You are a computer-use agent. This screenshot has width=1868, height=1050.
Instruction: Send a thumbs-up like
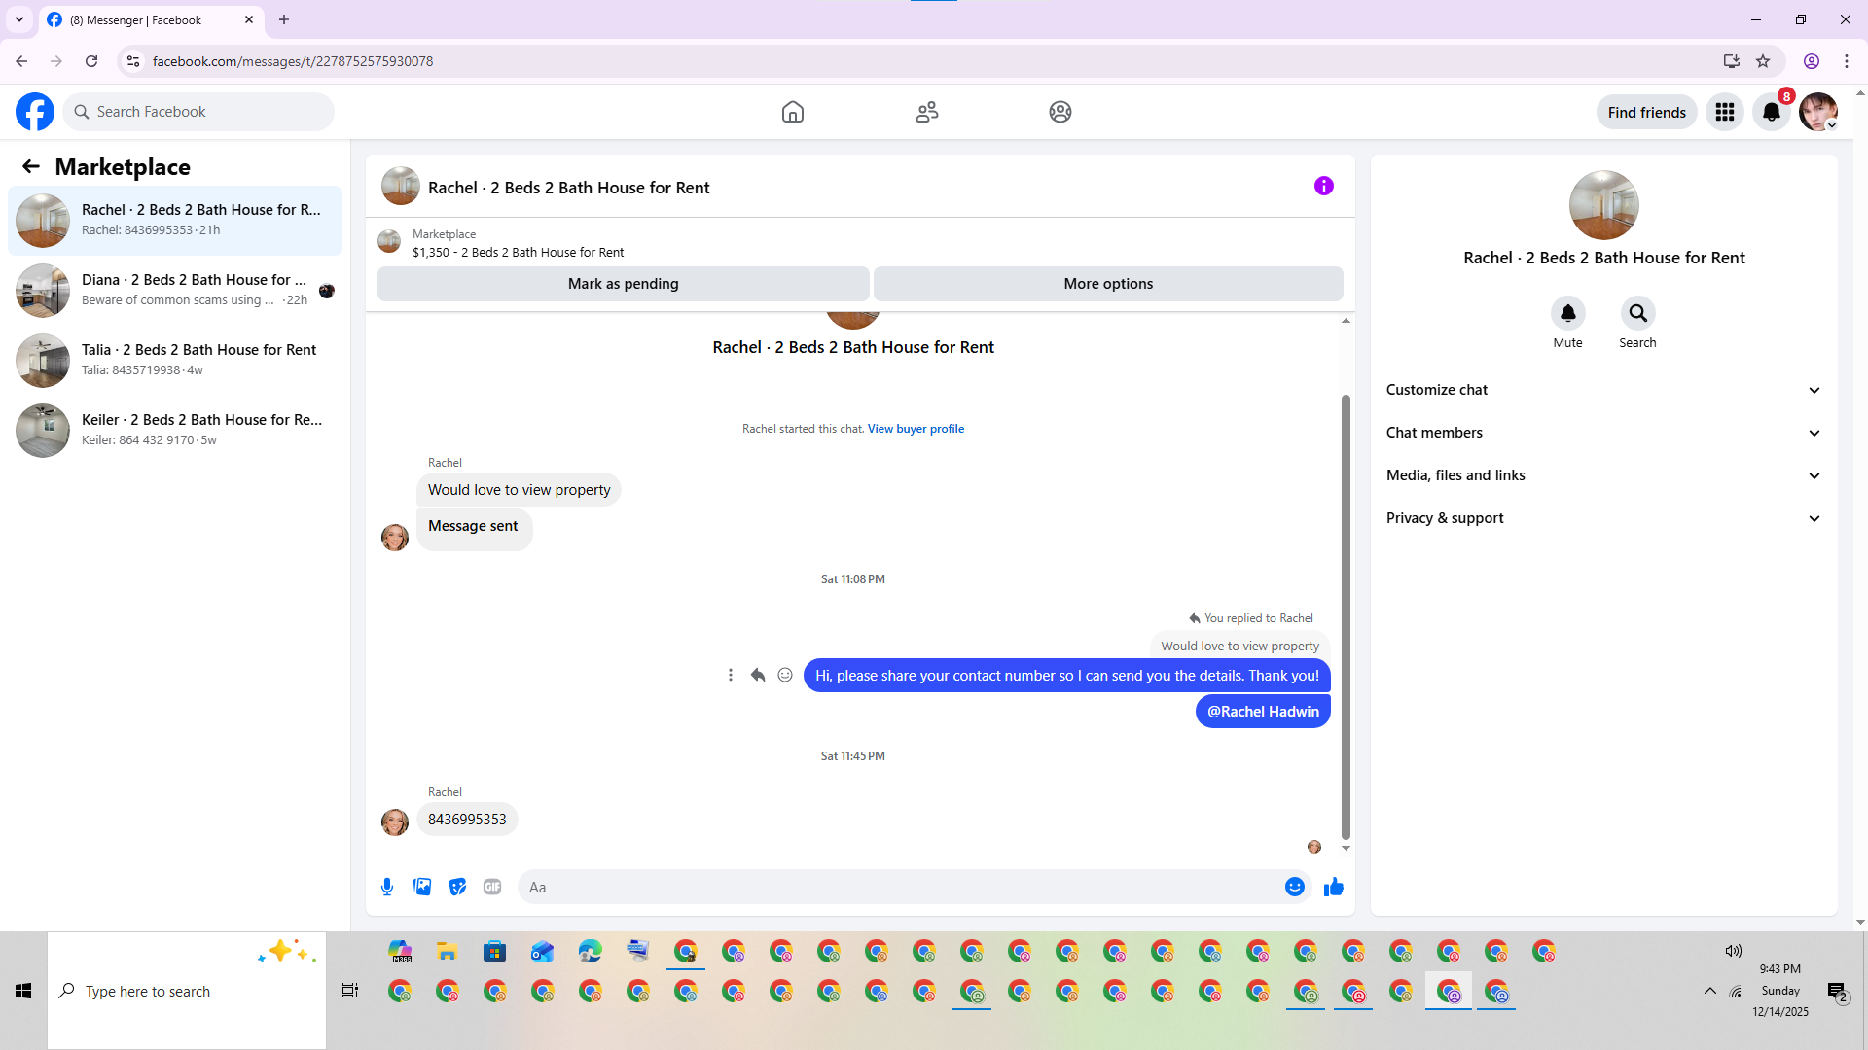pos(1333,887)
